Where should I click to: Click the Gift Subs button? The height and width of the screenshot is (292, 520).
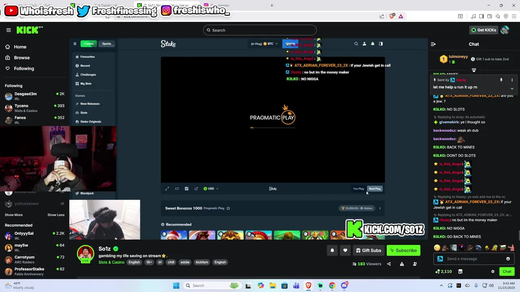click(x=368, y=251)
